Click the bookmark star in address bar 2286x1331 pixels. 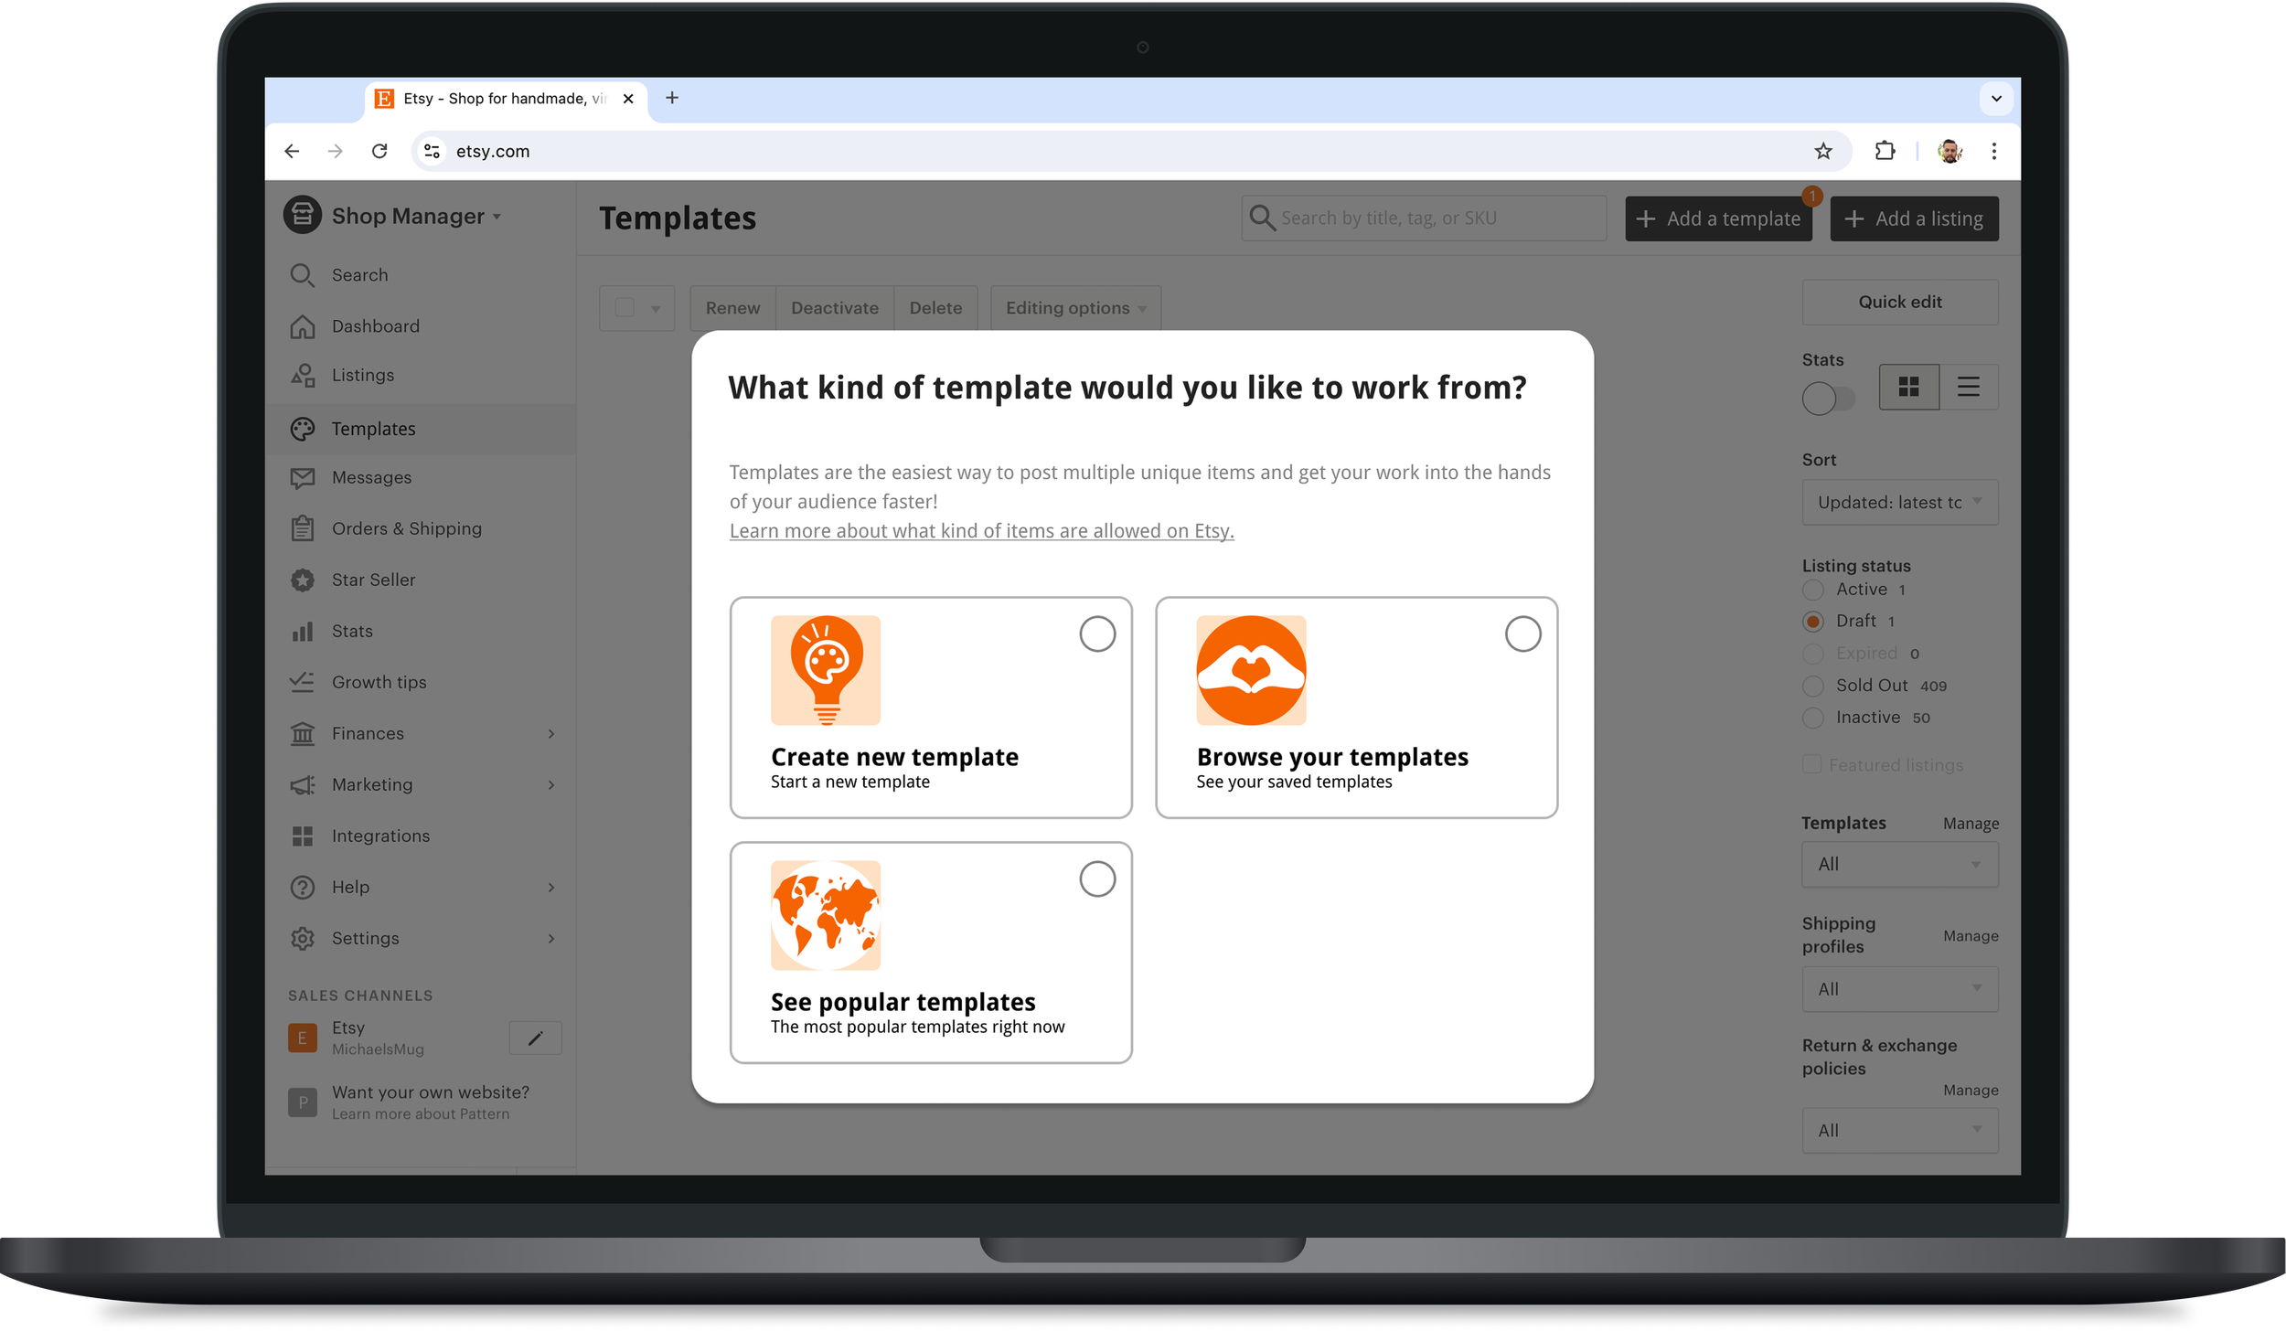[1822, 151]
